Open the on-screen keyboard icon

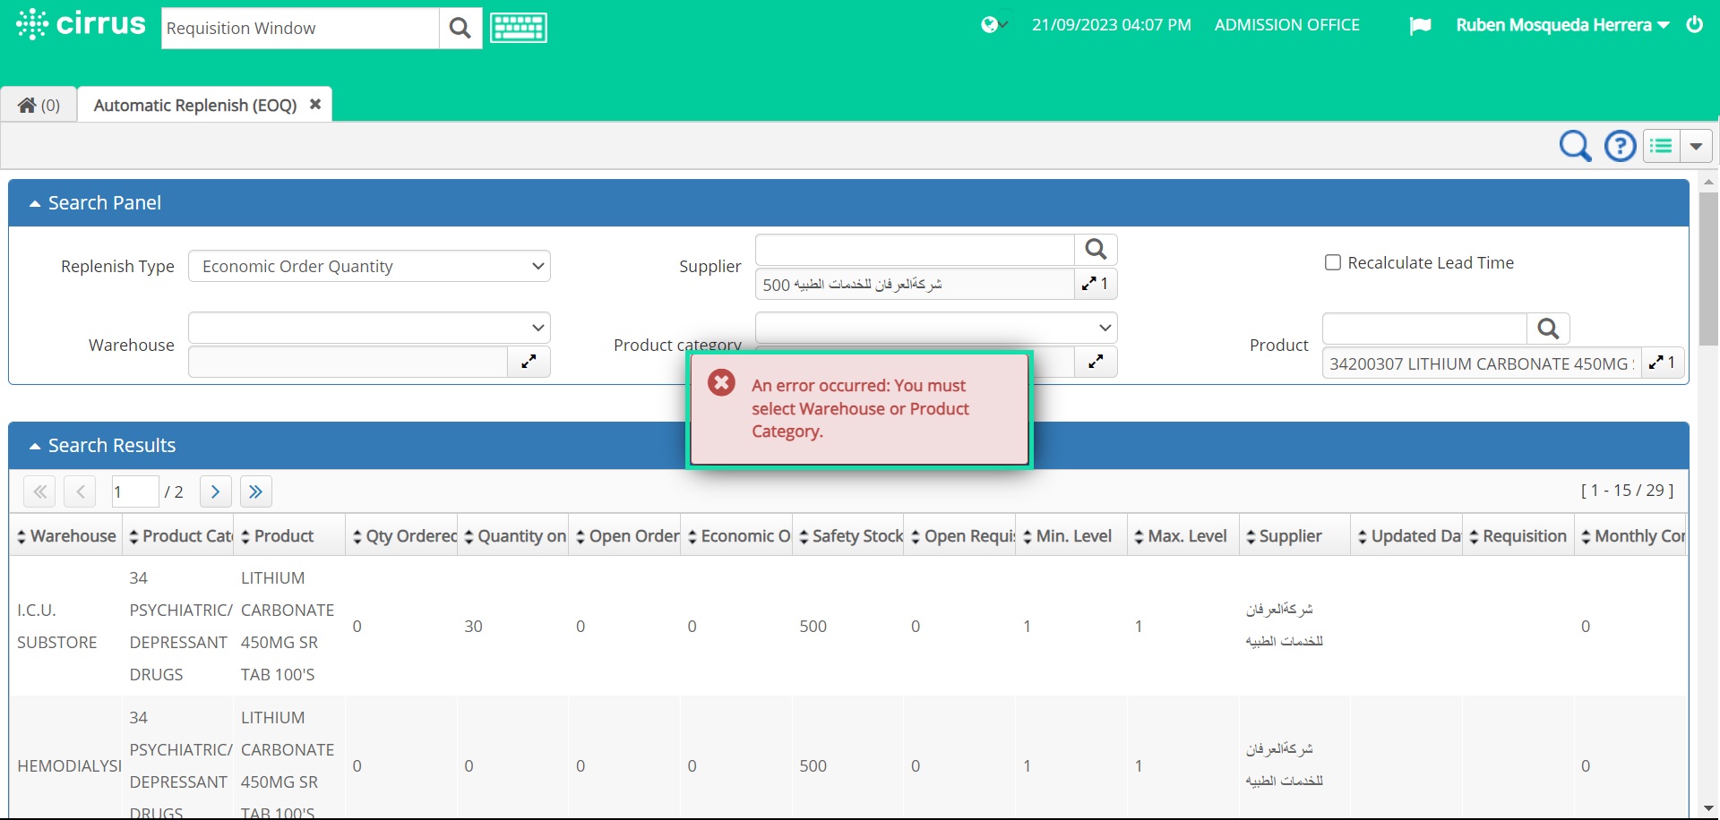pyautogui.click(x=518, y=28)
